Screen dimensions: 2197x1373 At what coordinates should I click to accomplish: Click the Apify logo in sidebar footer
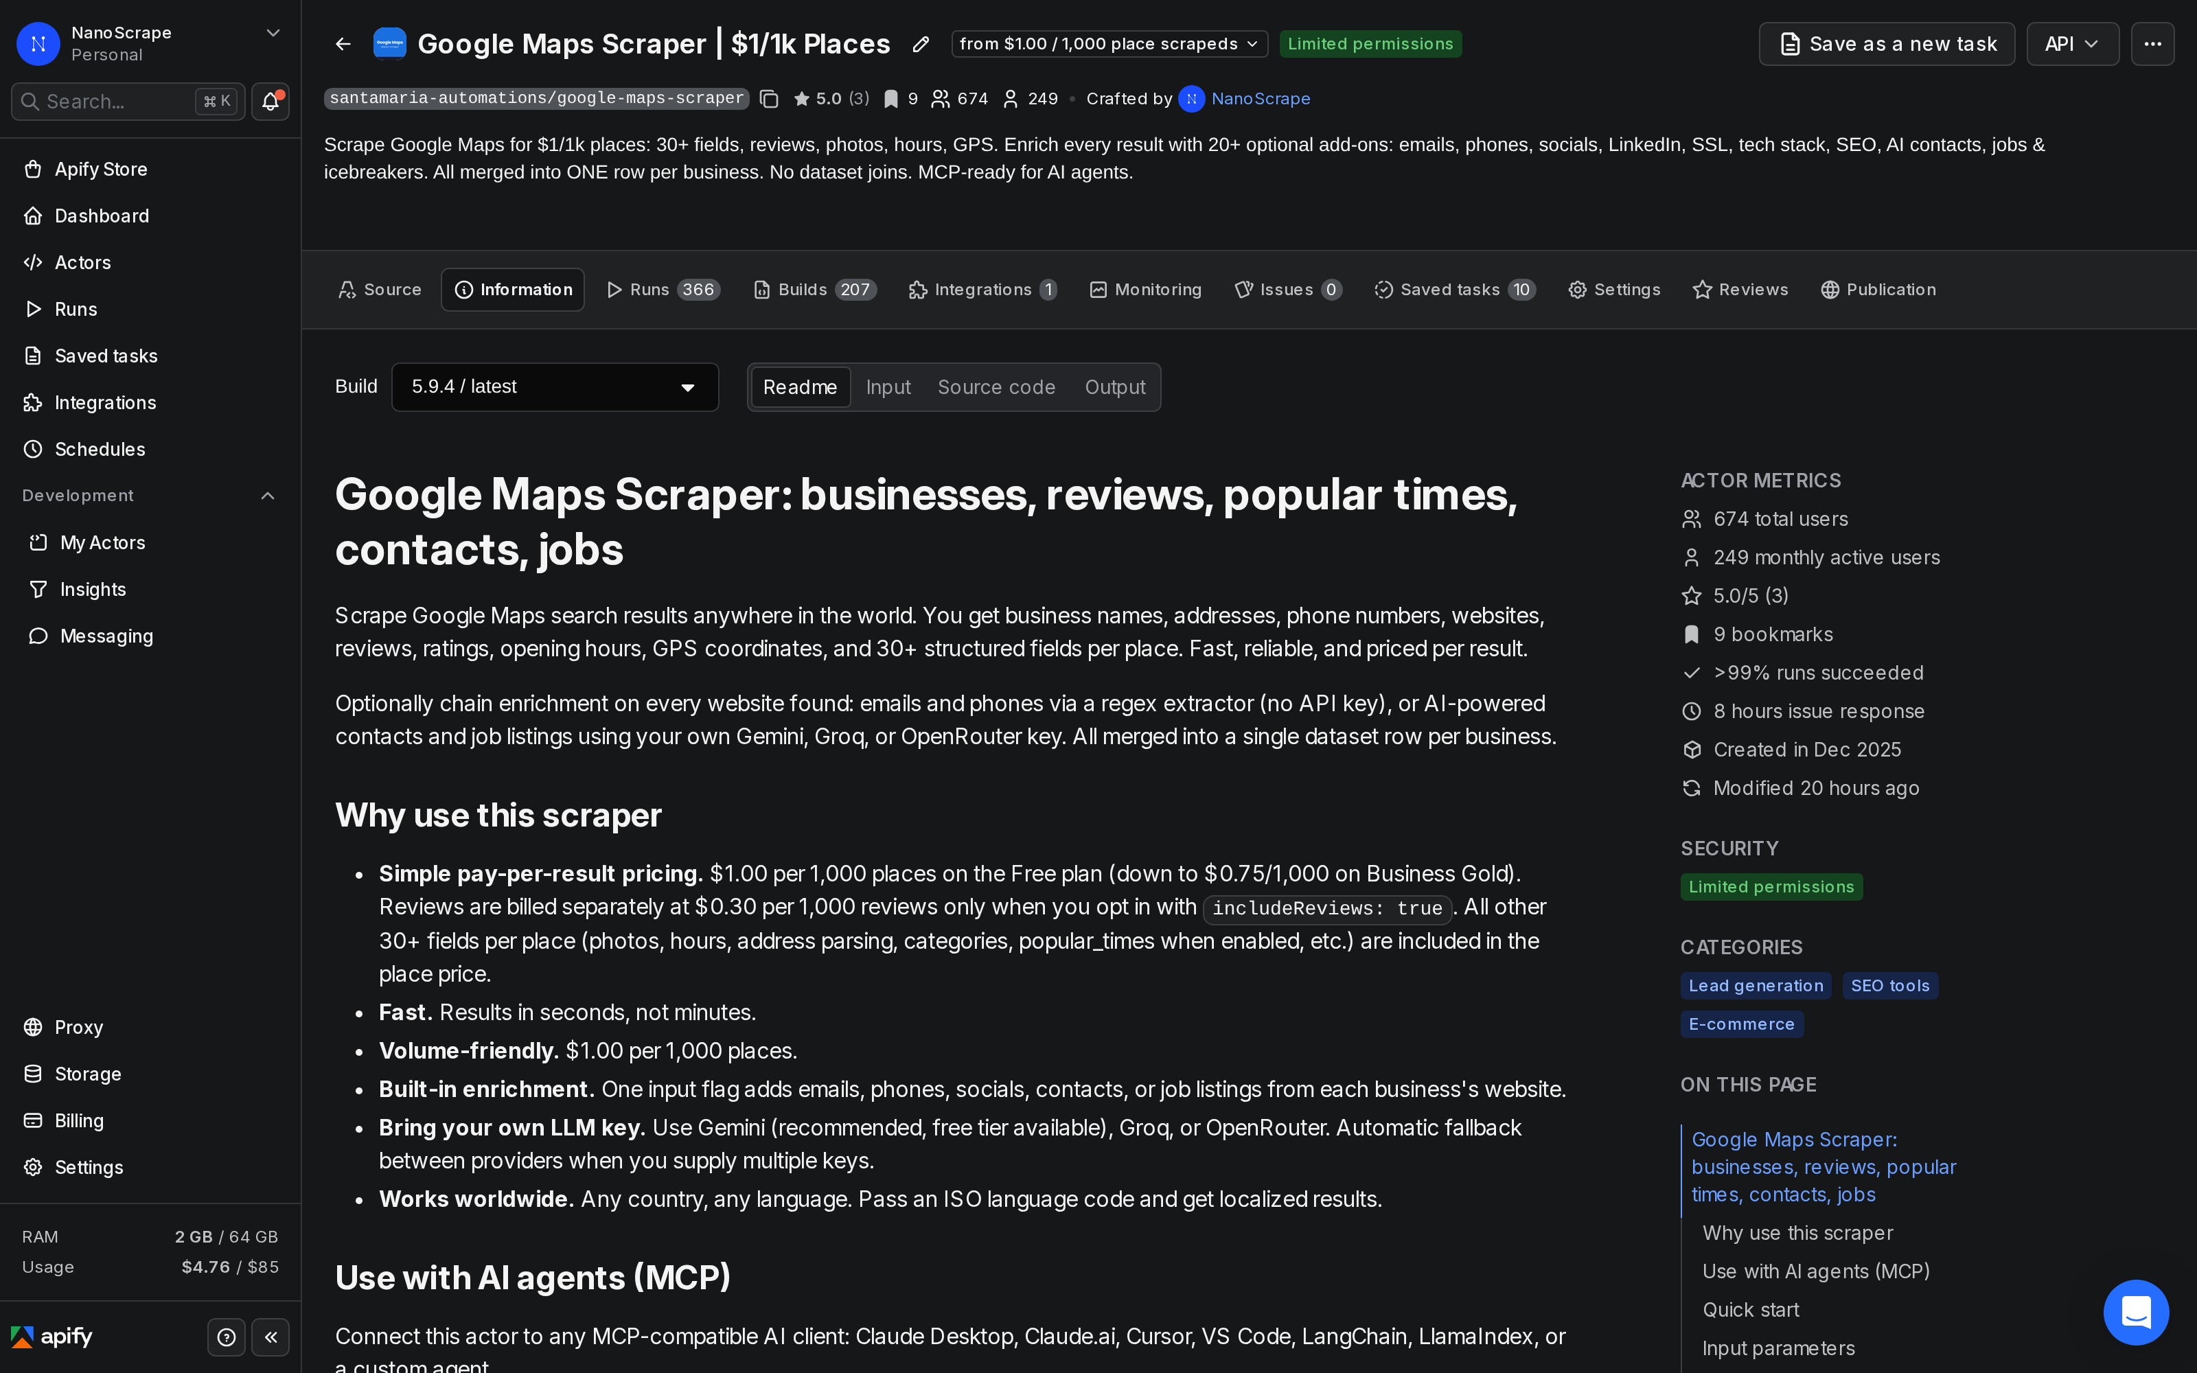coord(51,1337)
